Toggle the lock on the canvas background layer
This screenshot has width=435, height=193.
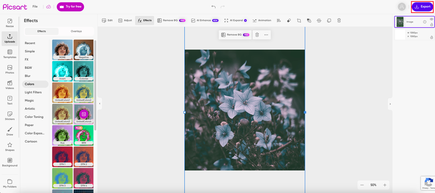pyautogui.click(x=431, y=37)
